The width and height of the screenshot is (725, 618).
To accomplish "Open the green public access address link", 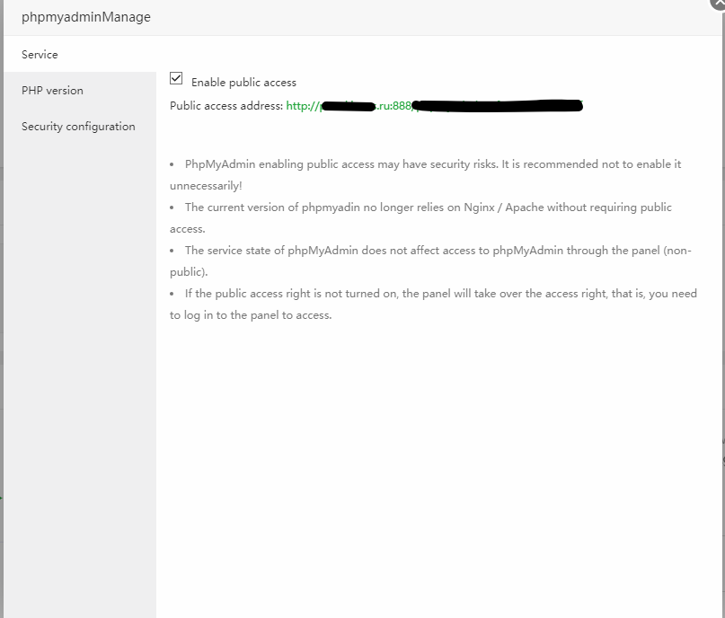I will click(x=434, y=106).
